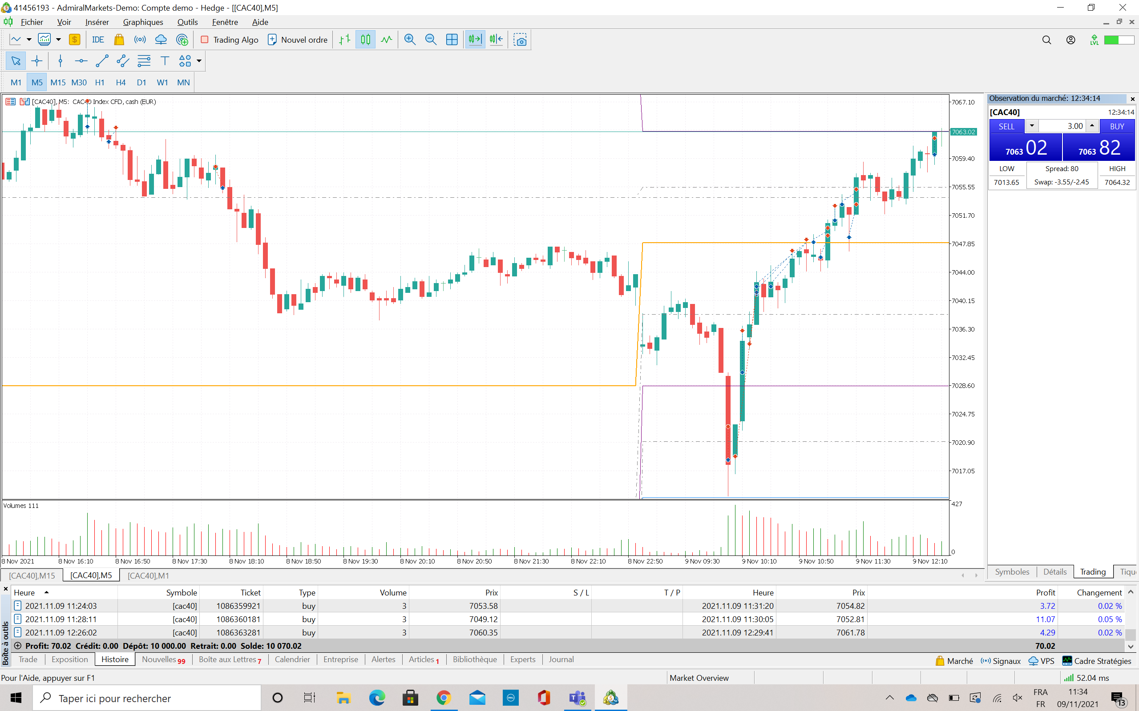This screenshot has width=1139, height=711.
Task: Click the chart screenshot camera icon
Action: [520, 40]
